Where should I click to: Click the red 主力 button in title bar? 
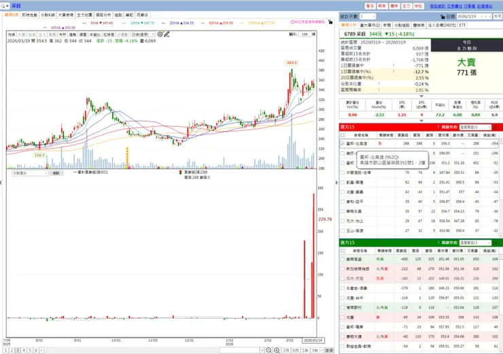pyautogui.click(x=406, y=6)
